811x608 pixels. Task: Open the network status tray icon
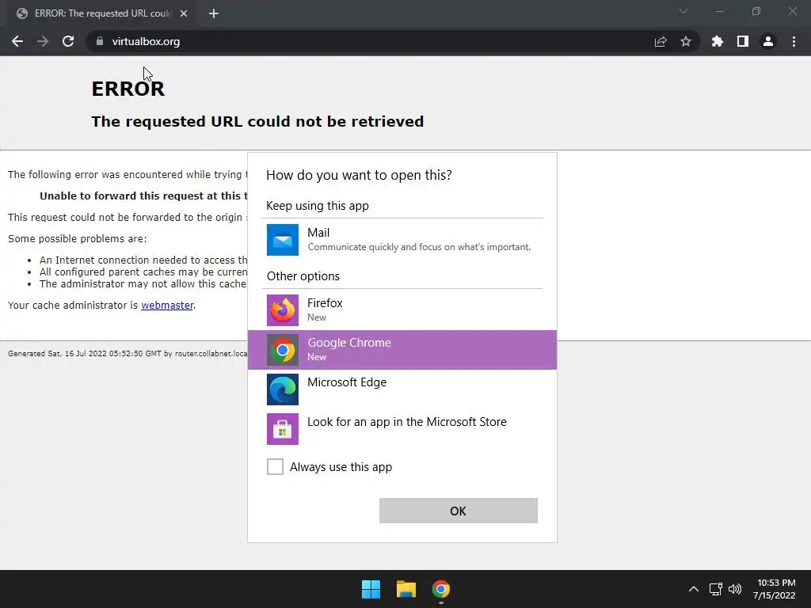716,589
